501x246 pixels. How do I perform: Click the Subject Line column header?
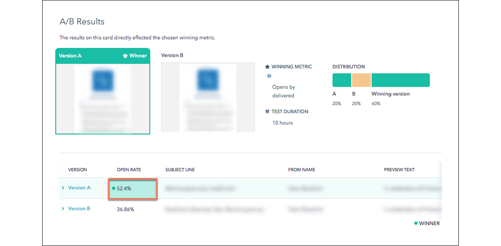pos(180,170)
